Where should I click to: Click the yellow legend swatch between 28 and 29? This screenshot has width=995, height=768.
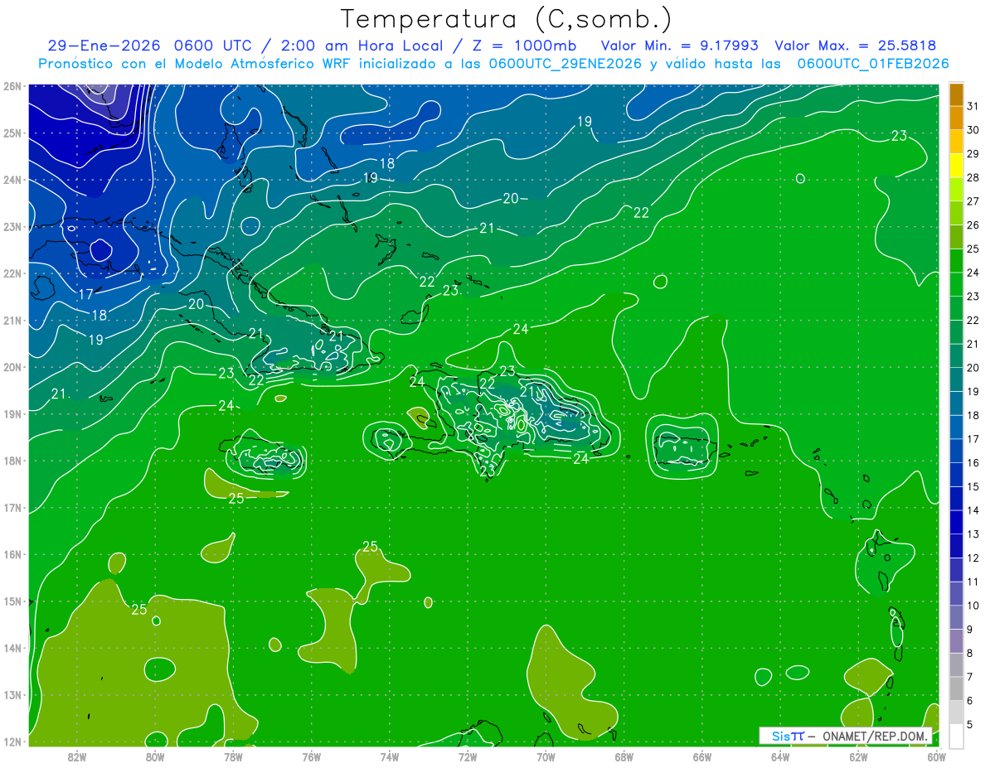(x=956, y=166)
